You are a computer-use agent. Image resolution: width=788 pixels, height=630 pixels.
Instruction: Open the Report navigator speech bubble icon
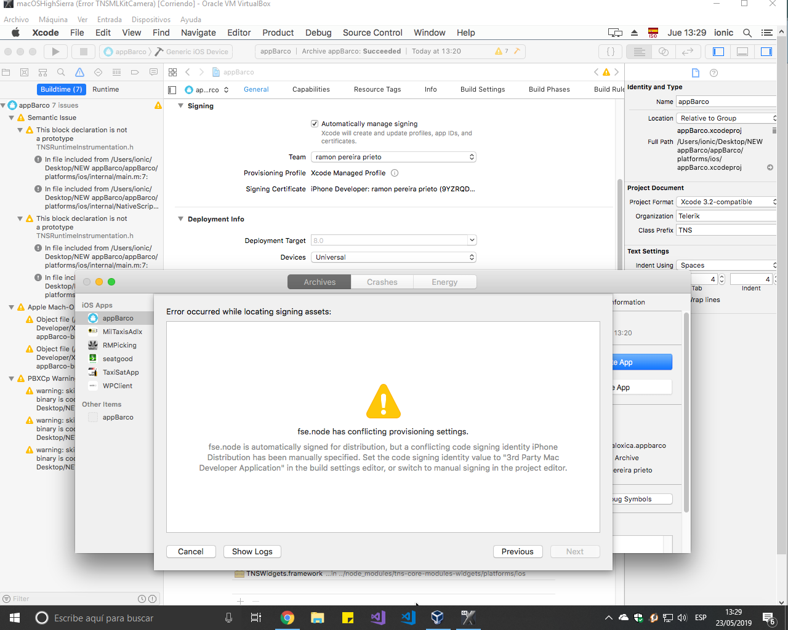pos(153,72)
